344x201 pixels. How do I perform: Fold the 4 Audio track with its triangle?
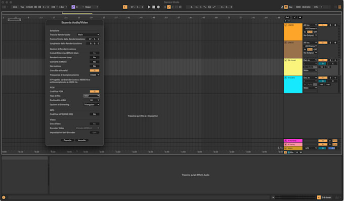click(286, 78)
